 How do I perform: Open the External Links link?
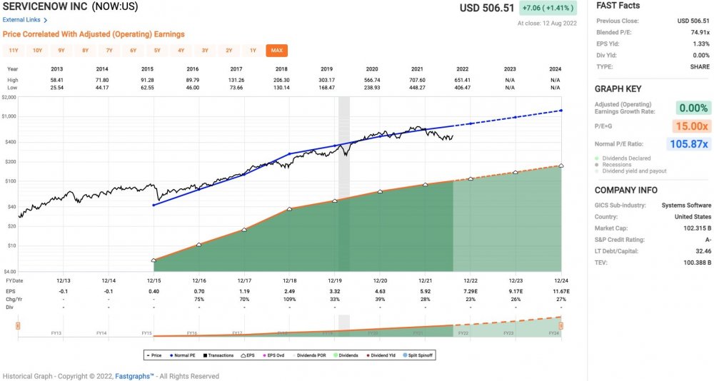click(x=21, y=20)
